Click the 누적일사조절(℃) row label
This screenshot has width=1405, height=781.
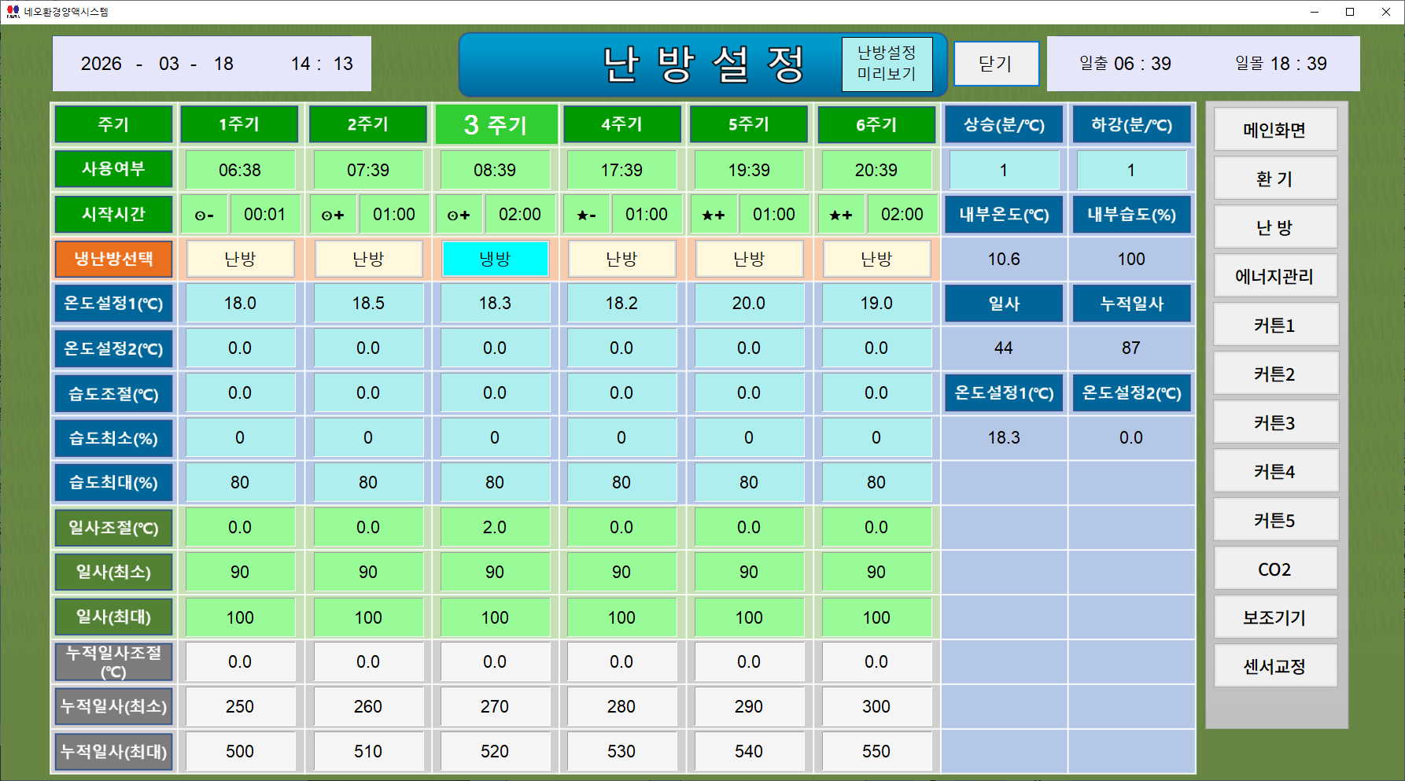click(113, 661)
